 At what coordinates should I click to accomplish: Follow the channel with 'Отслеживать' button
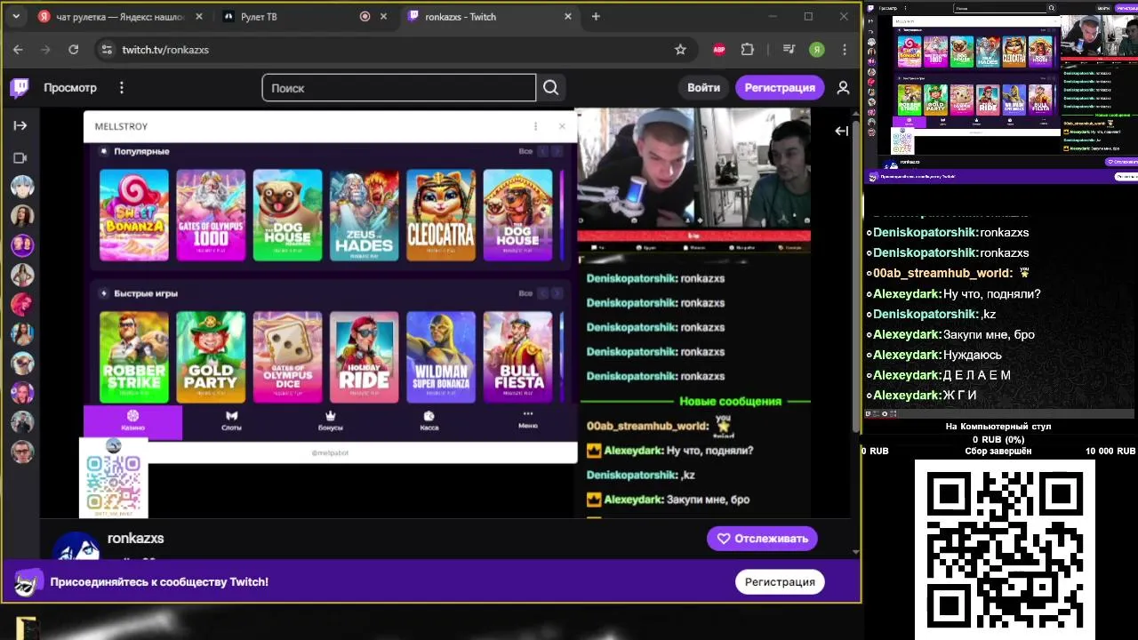762,539
